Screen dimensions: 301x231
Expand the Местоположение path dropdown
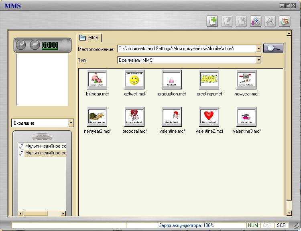coord(258,49)
